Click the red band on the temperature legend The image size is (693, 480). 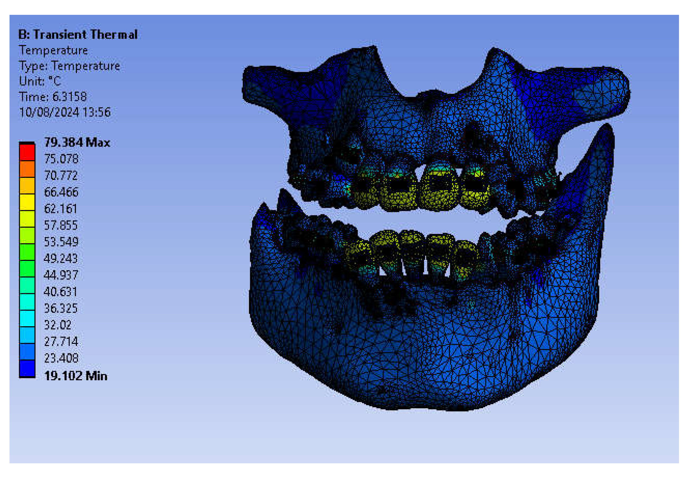tap(27, 152)
